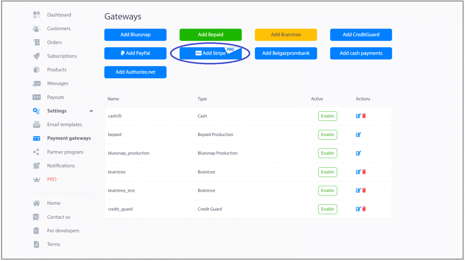Click the edit icon for cash(9) gateway
The width and height of the screenshot is (465, 261).
pos(358,116)
